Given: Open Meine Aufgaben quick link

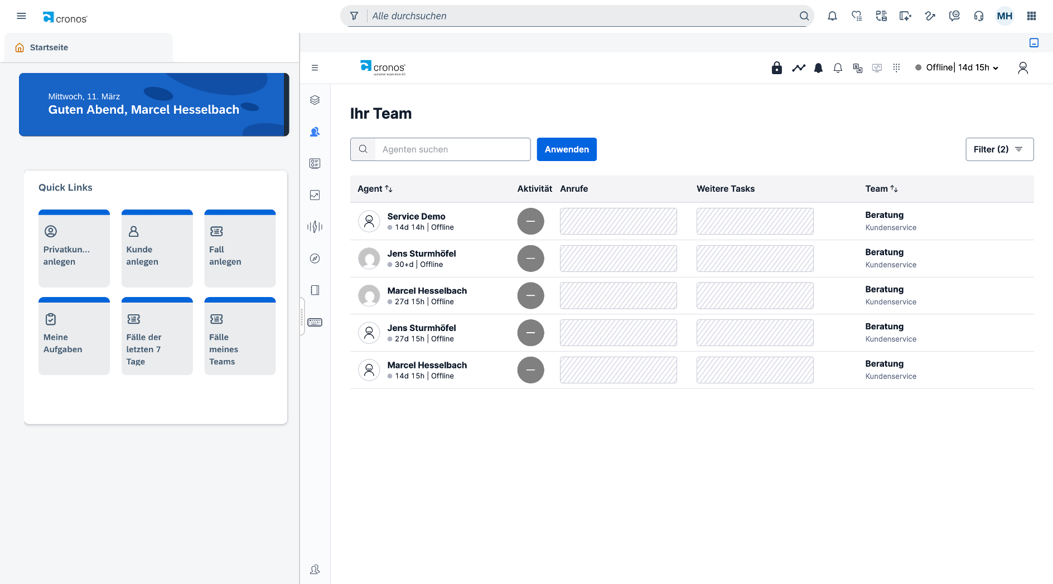Looking at the screenshot, I should pos(74,336).
